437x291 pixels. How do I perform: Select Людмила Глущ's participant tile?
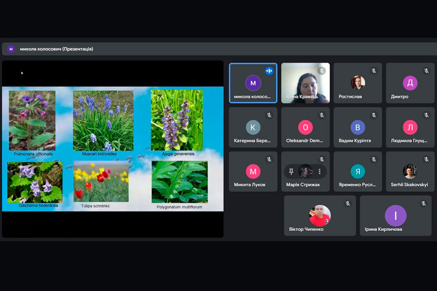[x=410, y=128]
